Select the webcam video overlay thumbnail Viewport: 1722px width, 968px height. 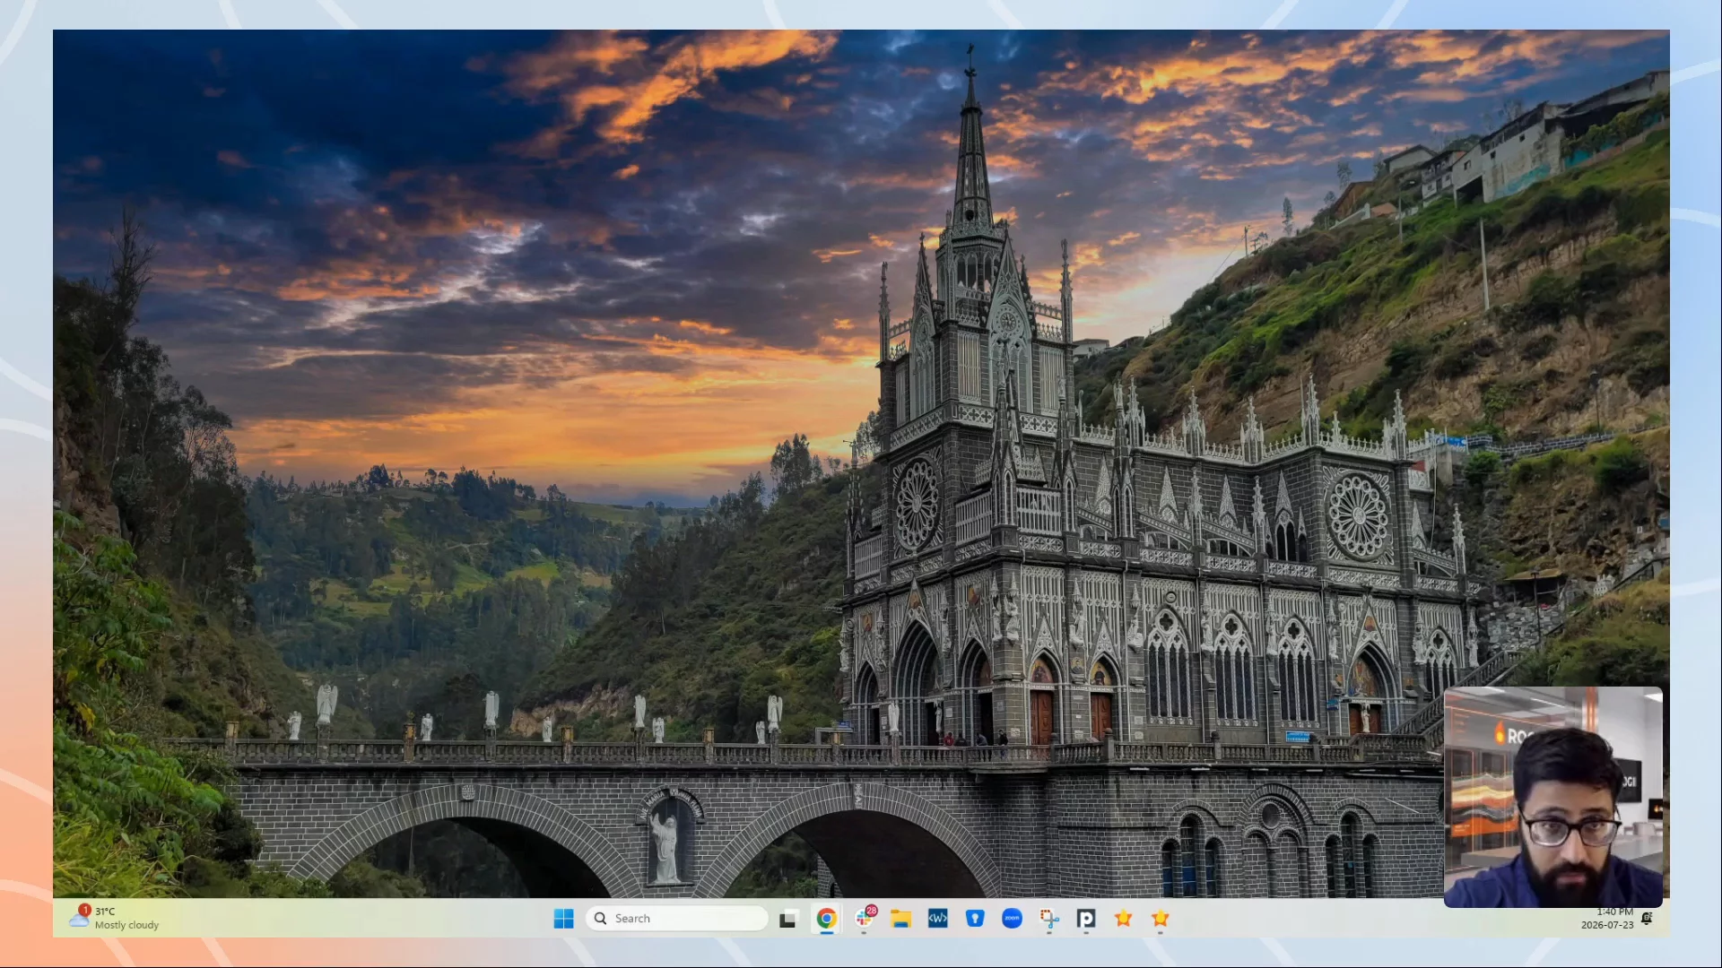(x=1552, y=797)
